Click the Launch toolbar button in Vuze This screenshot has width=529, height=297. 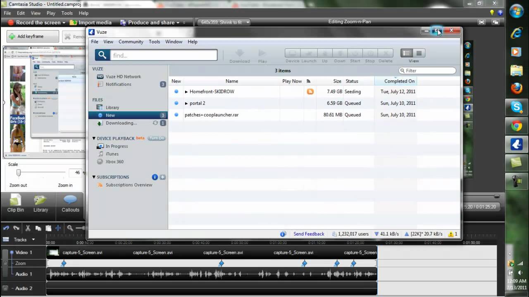[308, 53]
